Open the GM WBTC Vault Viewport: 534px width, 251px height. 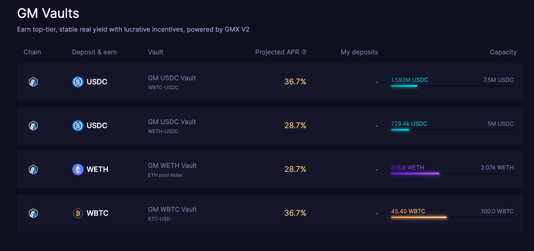[172, 209]
